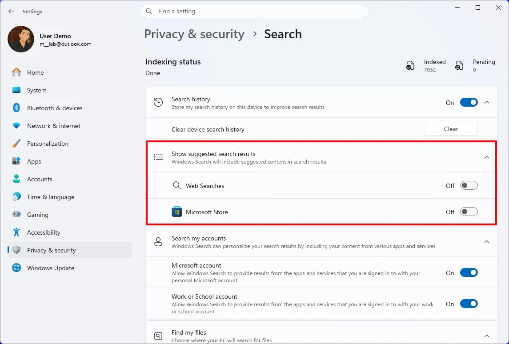The height and width of the screenshot is (344, 509).
Task: Open the Home settings page
Action: (x=70, y=72)
